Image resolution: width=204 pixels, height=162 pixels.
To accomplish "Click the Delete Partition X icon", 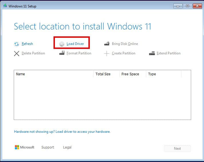I will click(x=17, y=54).
